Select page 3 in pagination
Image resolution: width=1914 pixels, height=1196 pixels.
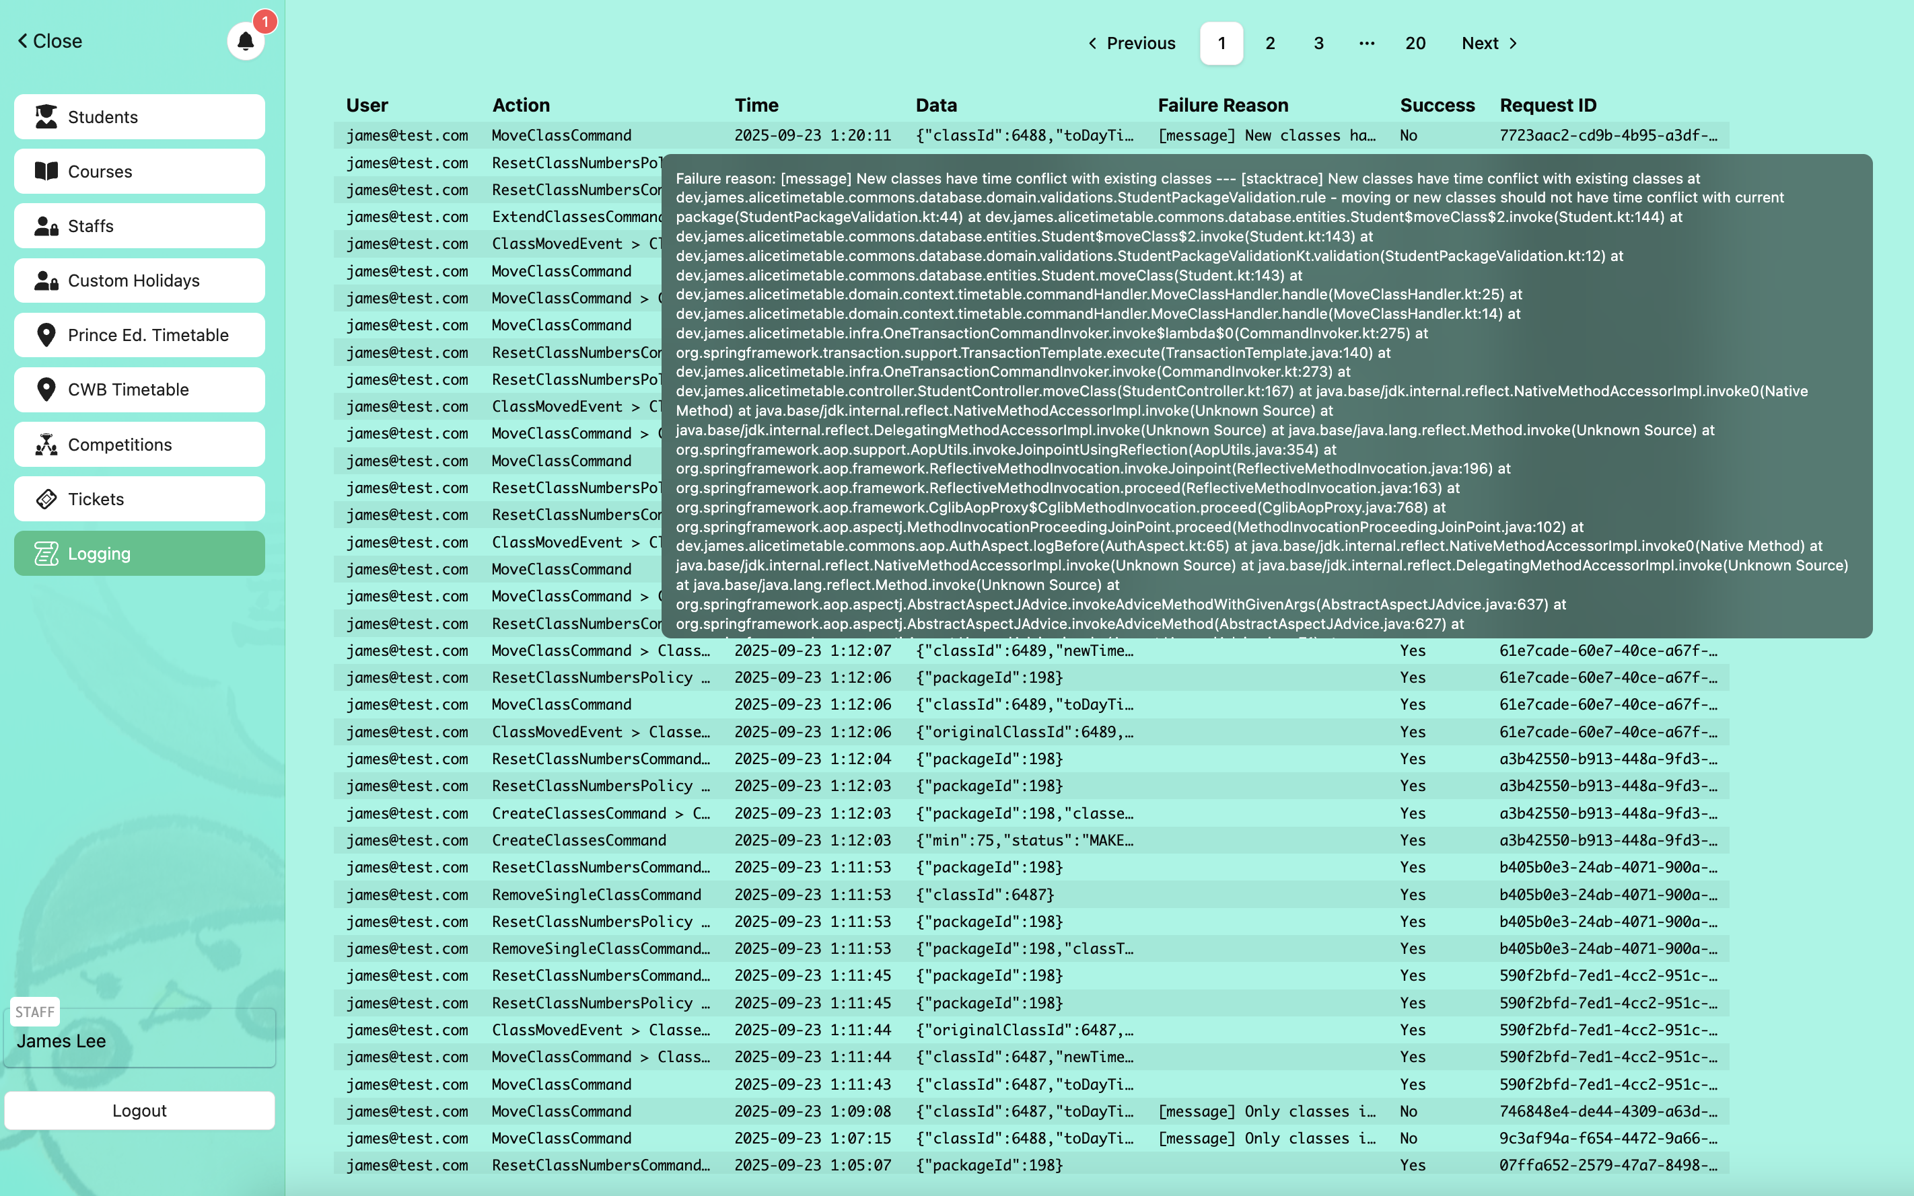[x=1318, y=44]
